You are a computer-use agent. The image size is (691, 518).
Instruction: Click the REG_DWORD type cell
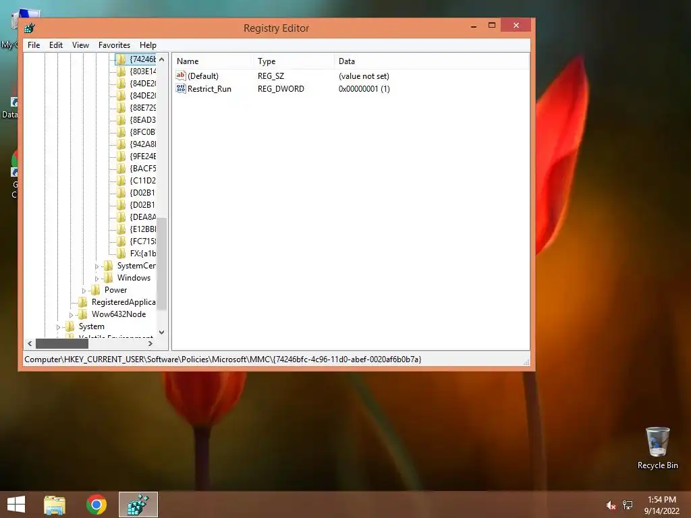[x=281, y=89]
